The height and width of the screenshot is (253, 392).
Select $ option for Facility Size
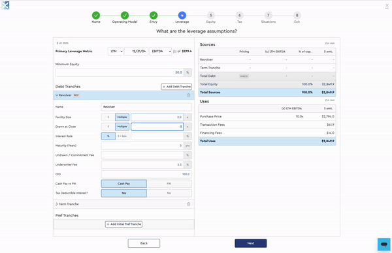108,117
